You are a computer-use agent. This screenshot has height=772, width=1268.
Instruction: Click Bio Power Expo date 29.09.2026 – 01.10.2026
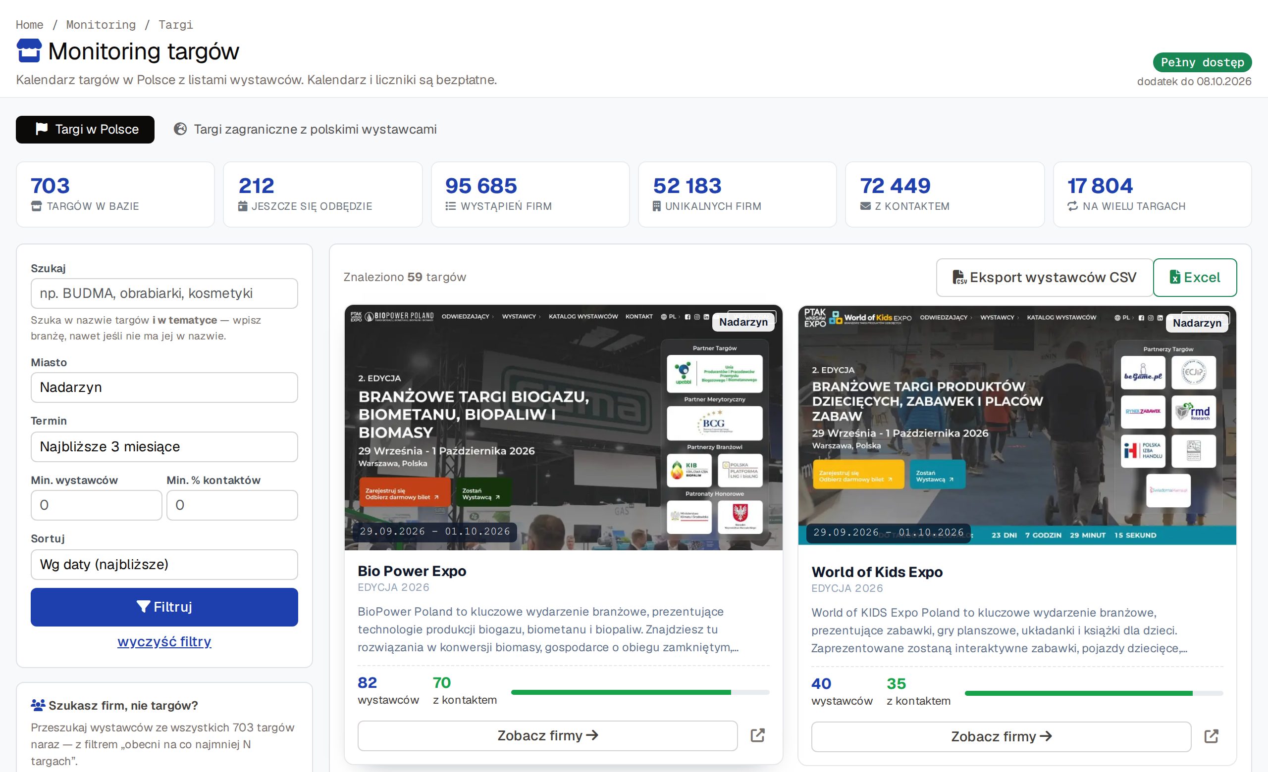click(435, 531)
